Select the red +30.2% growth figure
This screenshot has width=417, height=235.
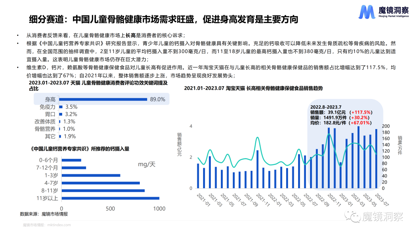tap(359, 117)
